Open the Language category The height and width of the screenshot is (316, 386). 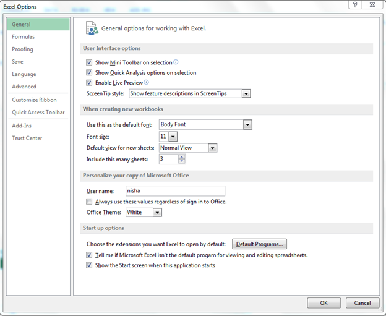[x=38, y=74]
